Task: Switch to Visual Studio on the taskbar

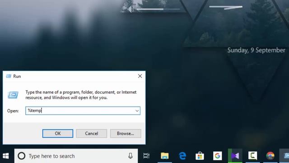Action: 235,156
